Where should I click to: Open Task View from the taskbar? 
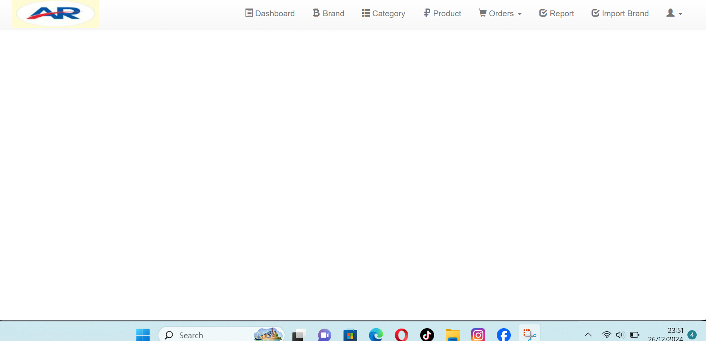(x=299, y=335)
